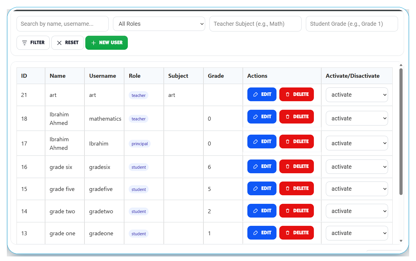Click pencil icon in gradefive row Edit button
This screenshot has height=261, width=416.
[256, 188]
